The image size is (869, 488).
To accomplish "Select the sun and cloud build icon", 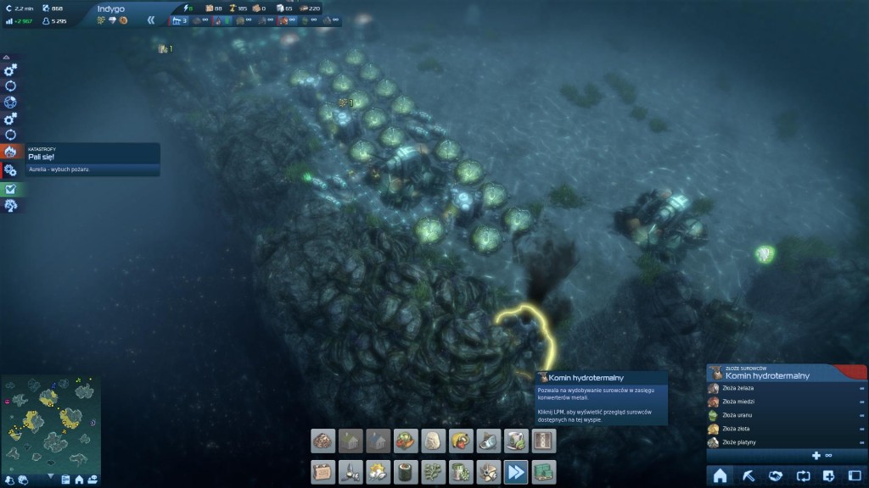I will (378, 472).
